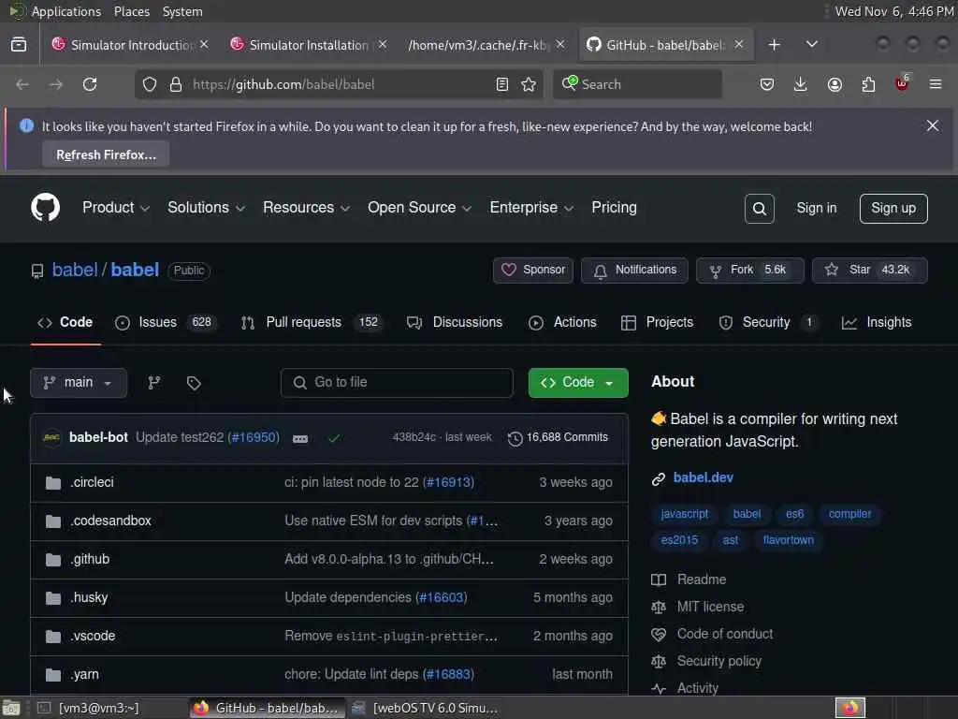The image size is (958, 719).
Task: Click the javascript topic tag
Action: tap(684, 514)
